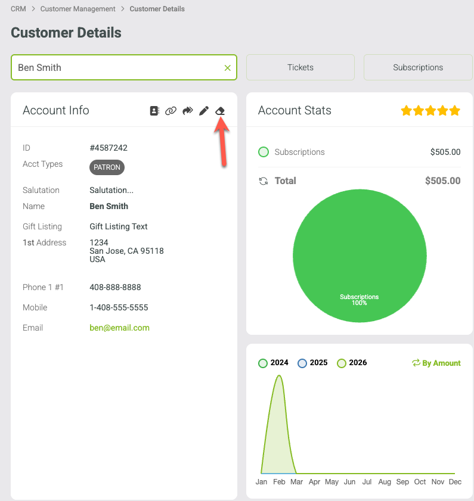Open the contact card icon in Account Info
Screen dimensions: 474x501
click(154, 111)
